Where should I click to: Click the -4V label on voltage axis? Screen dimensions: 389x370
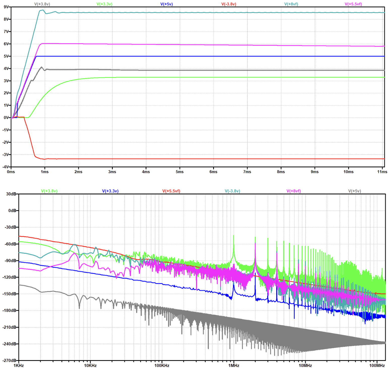tap(6, 167)
